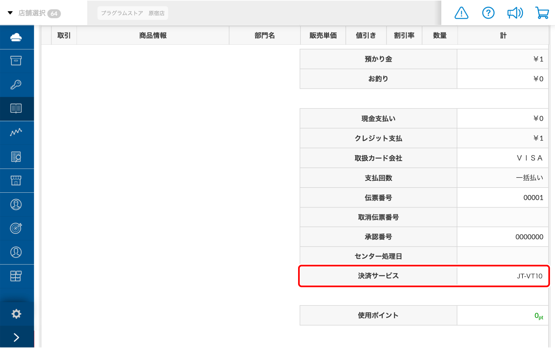
Task: Expand the sidebar with the chevron arrow
Action: [x=16, y=337]
